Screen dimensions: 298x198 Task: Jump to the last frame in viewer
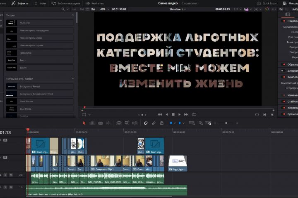coord(186,114)
